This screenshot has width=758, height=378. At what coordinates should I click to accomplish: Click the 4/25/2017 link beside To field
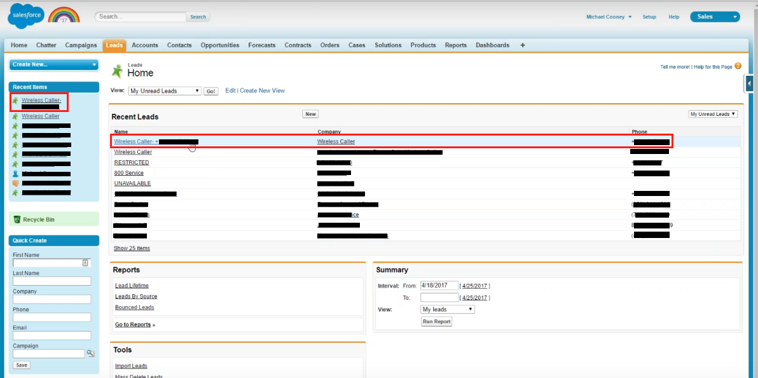click(x=475, y=298)
